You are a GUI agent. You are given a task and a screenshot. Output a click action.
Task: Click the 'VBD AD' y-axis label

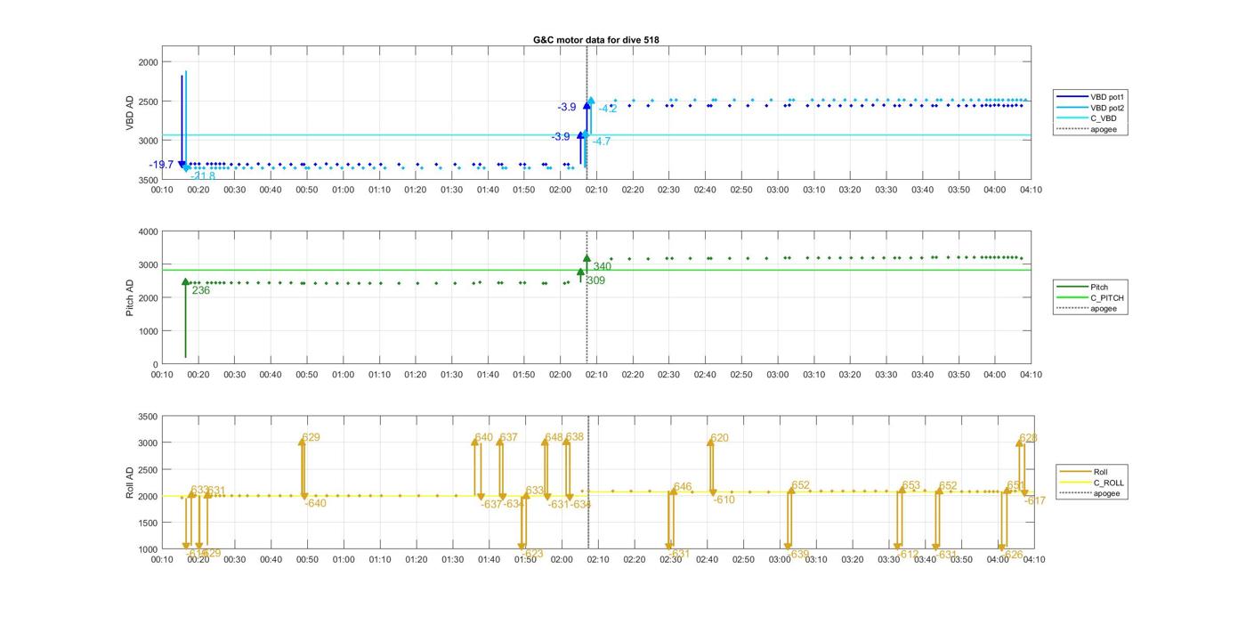pos(130,113)
